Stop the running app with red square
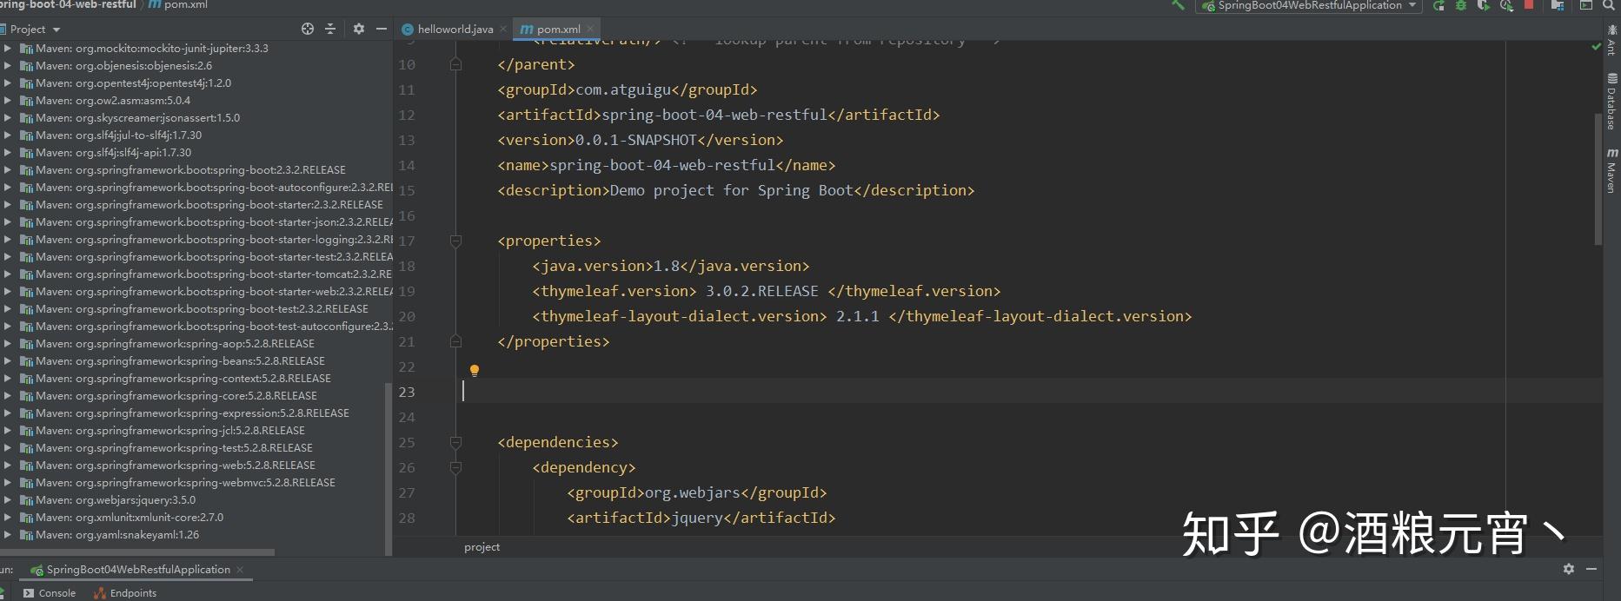Viewport: 1621px width, 601px height. click(1529, 4)
